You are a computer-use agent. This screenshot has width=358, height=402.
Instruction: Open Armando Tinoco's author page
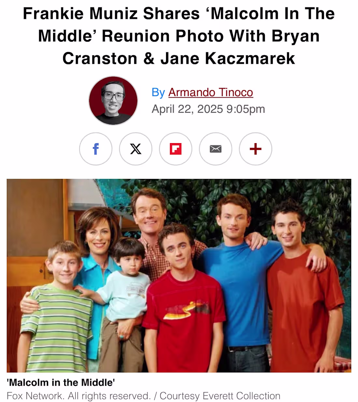211,92
